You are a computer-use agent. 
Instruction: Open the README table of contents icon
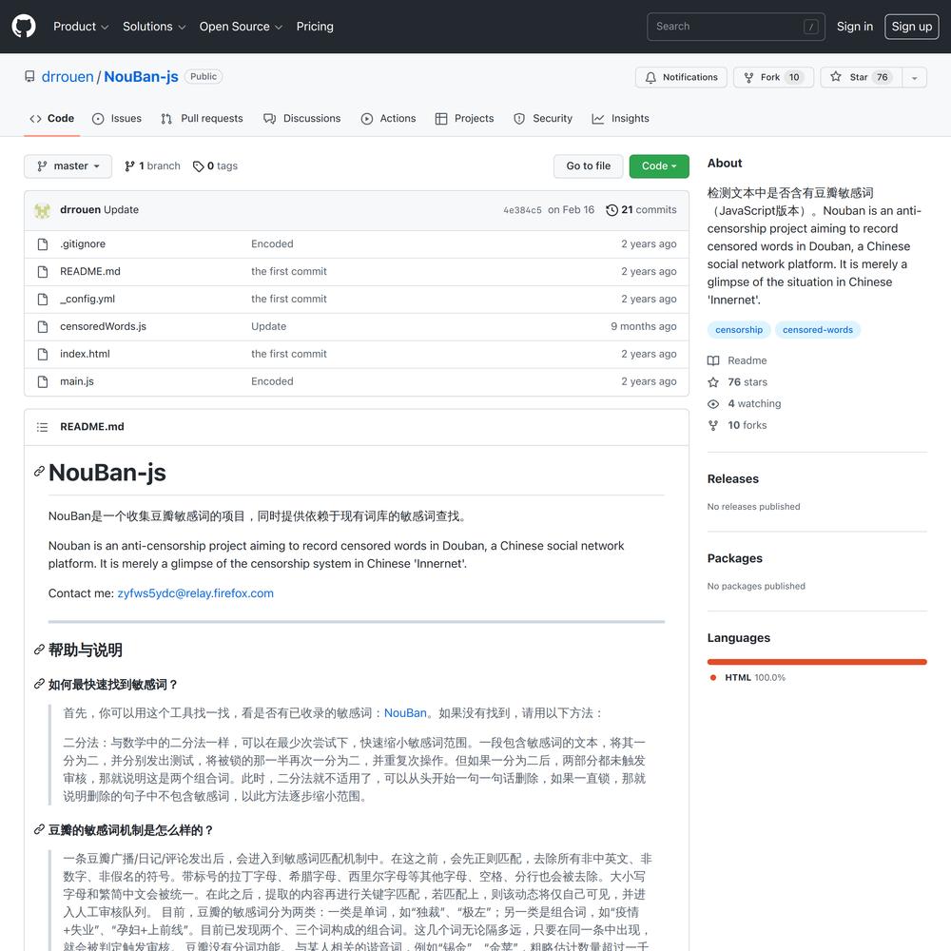(42, 427)
